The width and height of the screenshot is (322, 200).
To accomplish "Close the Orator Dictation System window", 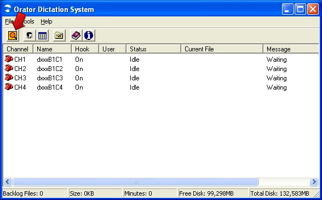I will [313, 9].
